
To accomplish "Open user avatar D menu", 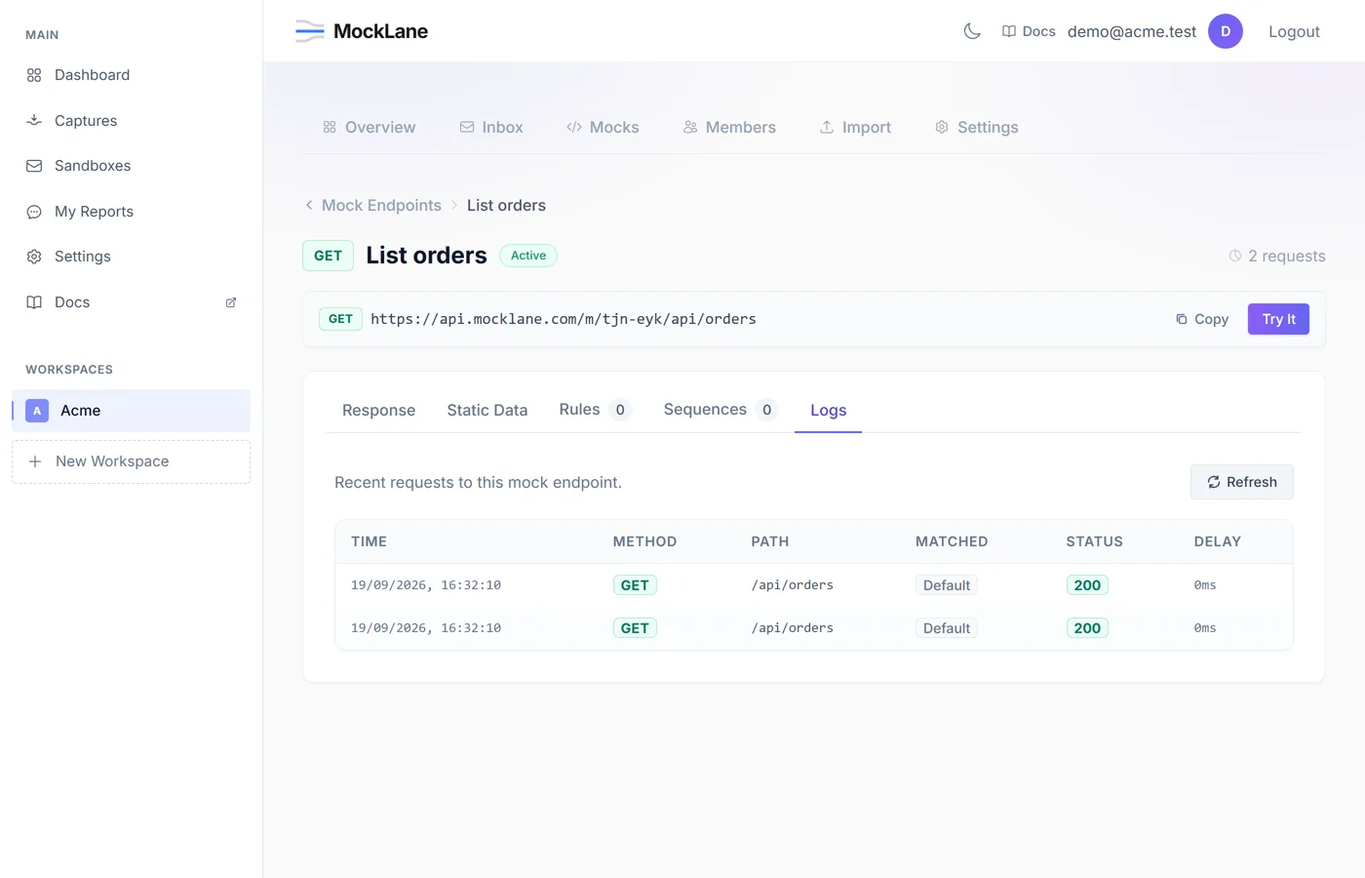I will [1226, 31].
